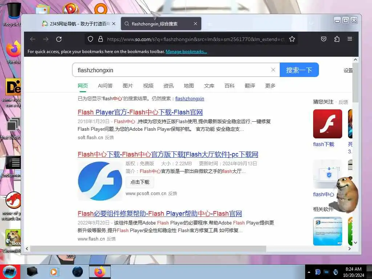Switch to 视频 videos category
Screen dimensions: 372x279
(x=148, y=86)
